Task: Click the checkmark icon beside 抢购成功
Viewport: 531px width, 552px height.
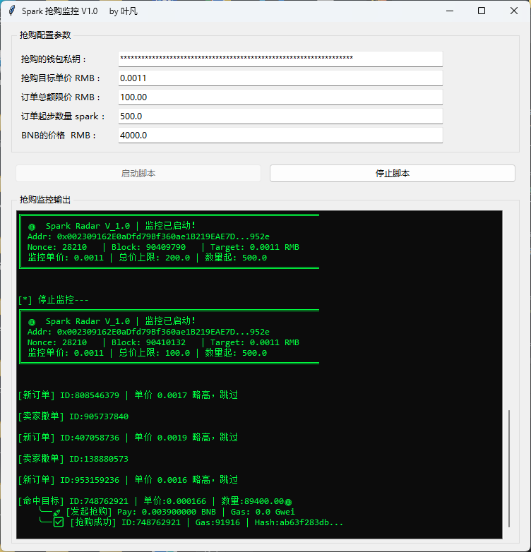Action: pos(59,522)
